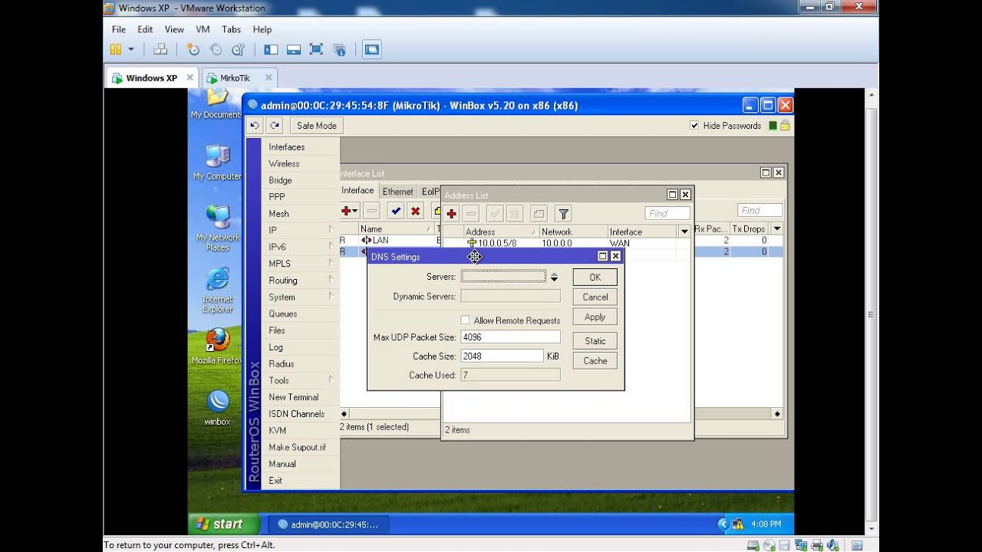Click the network warning tray icon
The width and height of the screenshot is (982, 552).
pos(738,524)
